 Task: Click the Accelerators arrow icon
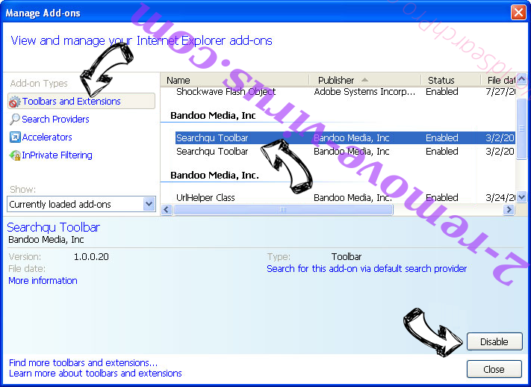15,137
